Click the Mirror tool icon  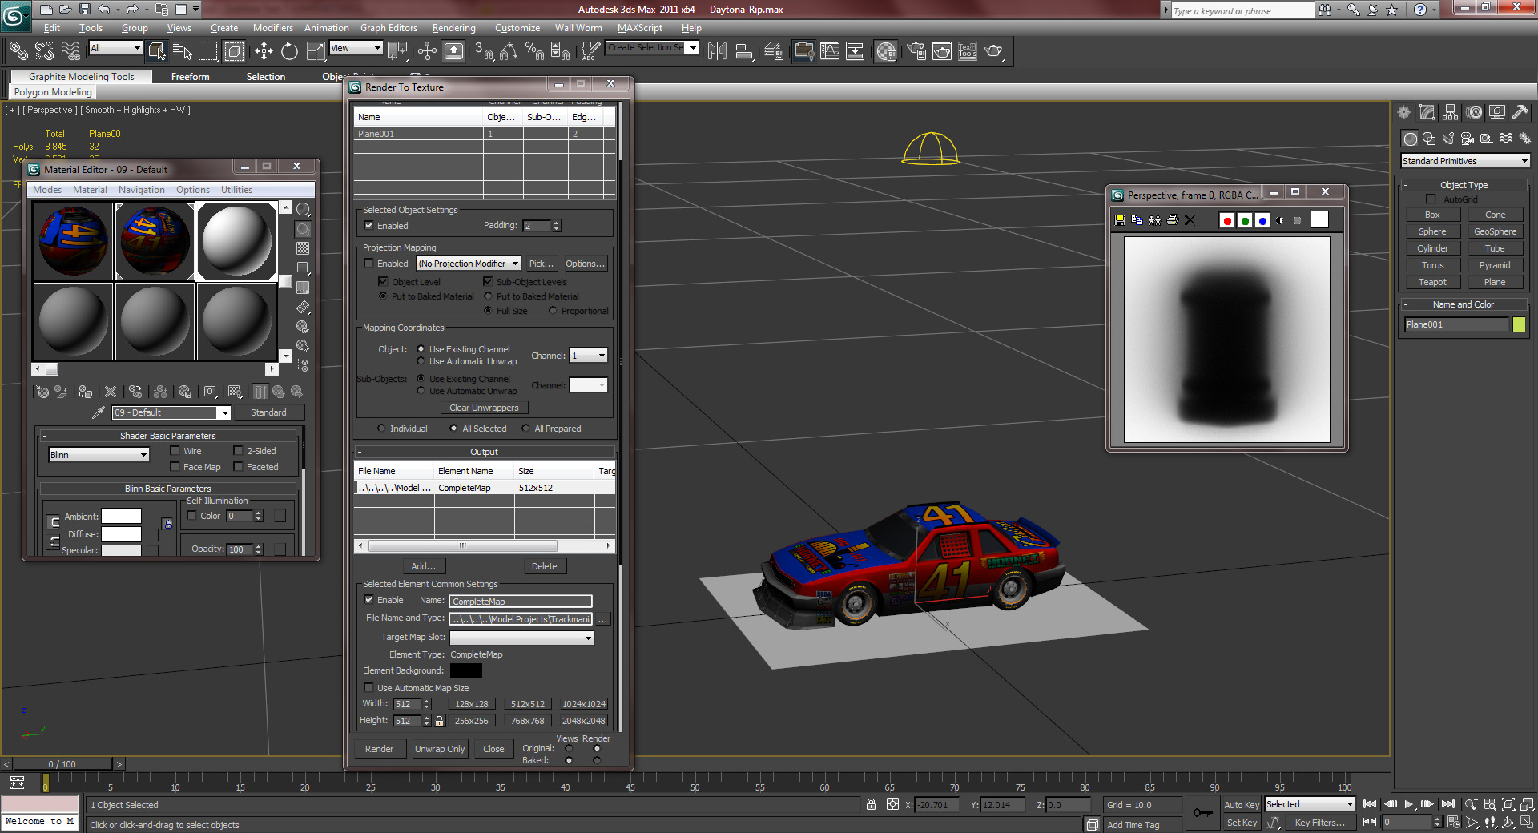[x=718, y=51]
